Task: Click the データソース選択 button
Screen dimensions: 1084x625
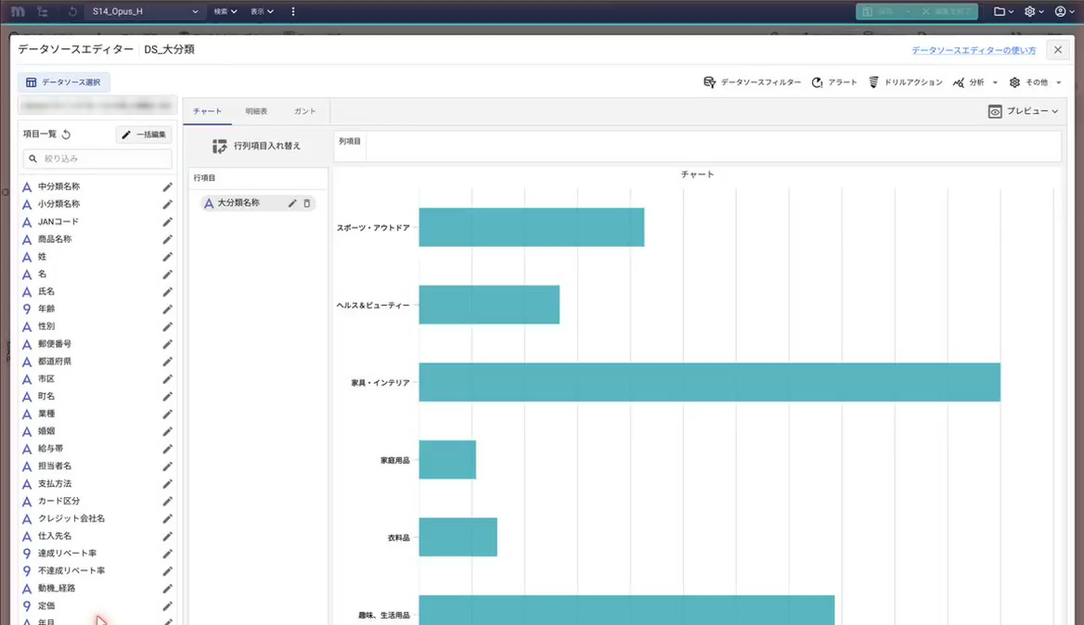Action: [x=64, y=83]
